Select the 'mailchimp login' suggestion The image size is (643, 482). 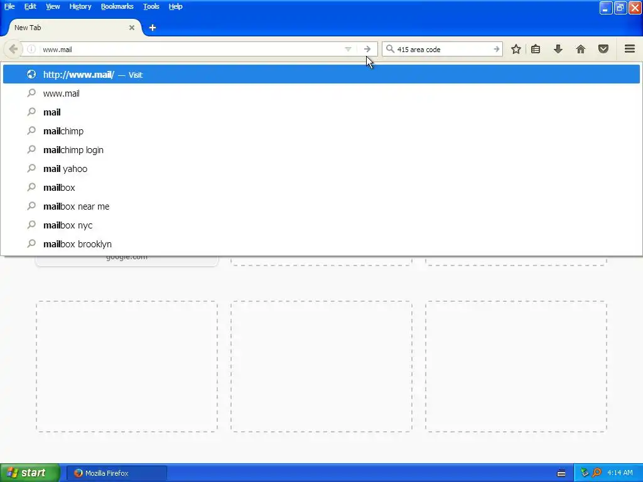coord(321,150)
